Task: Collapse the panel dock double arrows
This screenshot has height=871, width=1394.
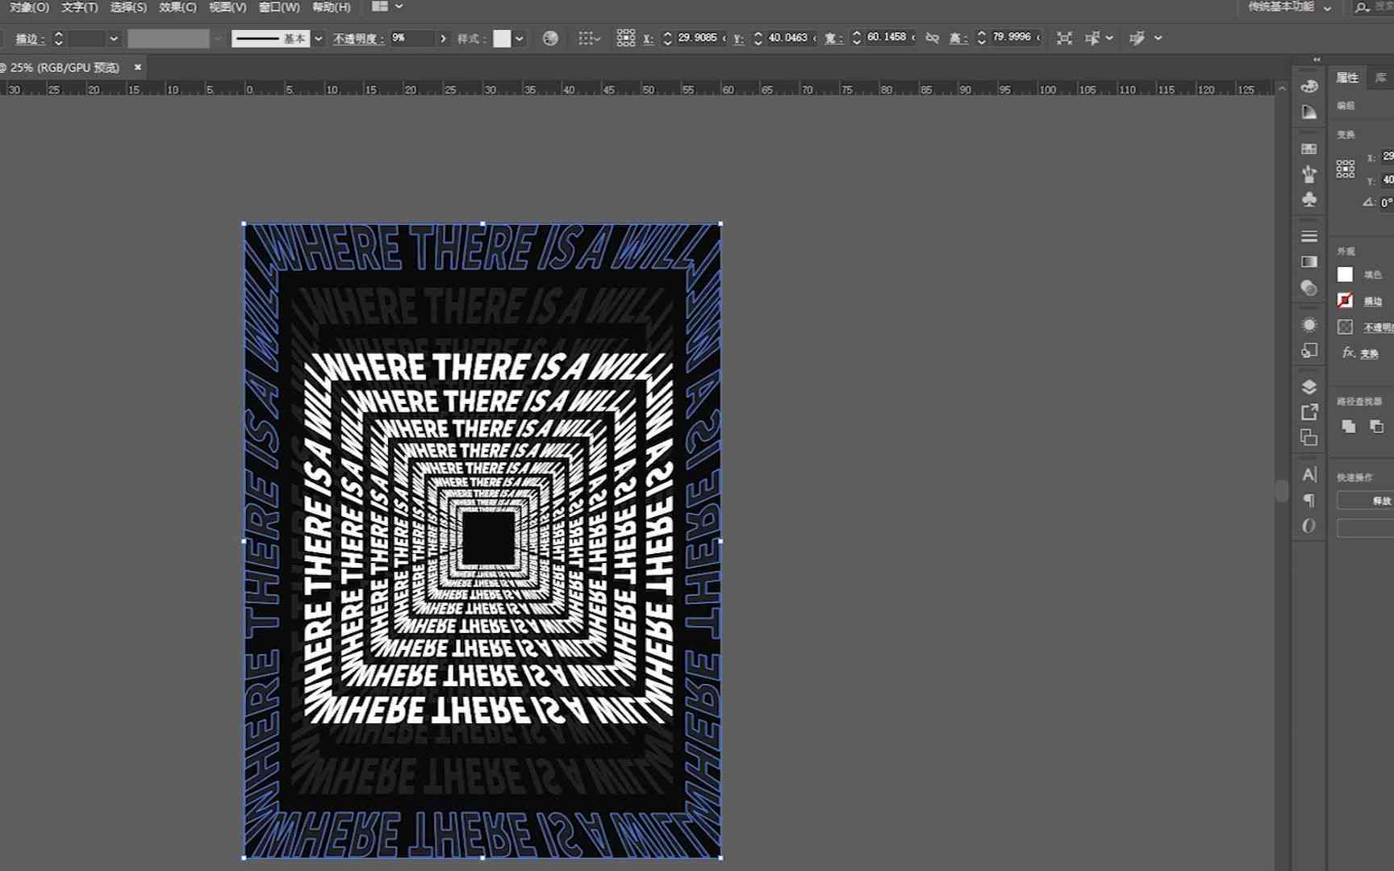Action: pos(1317,60)
